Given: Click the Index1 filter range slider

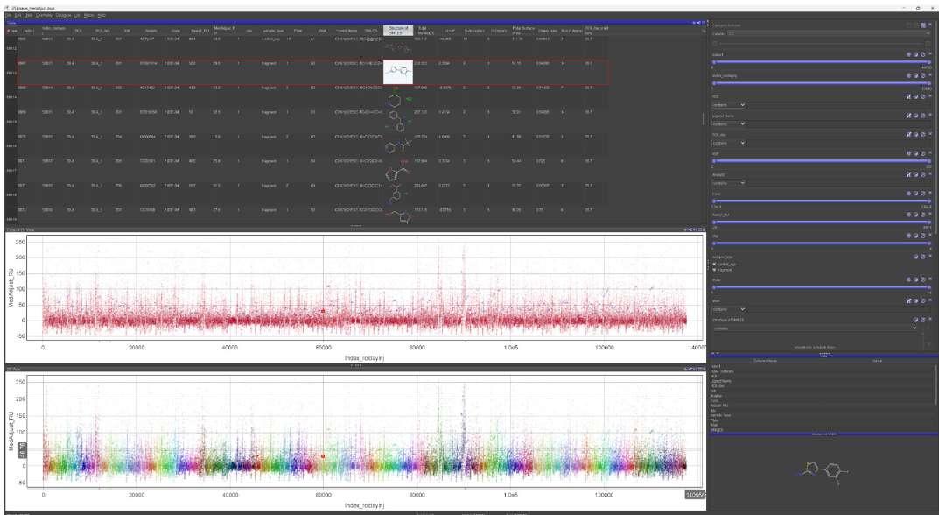Looking at the screenshot, I should [822, 62].
